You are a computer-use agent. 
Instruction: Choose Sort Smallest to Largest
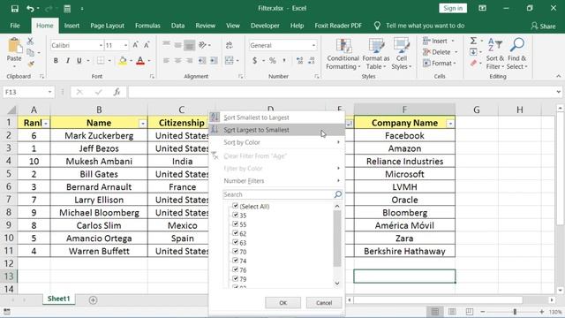tap(276, 117)
